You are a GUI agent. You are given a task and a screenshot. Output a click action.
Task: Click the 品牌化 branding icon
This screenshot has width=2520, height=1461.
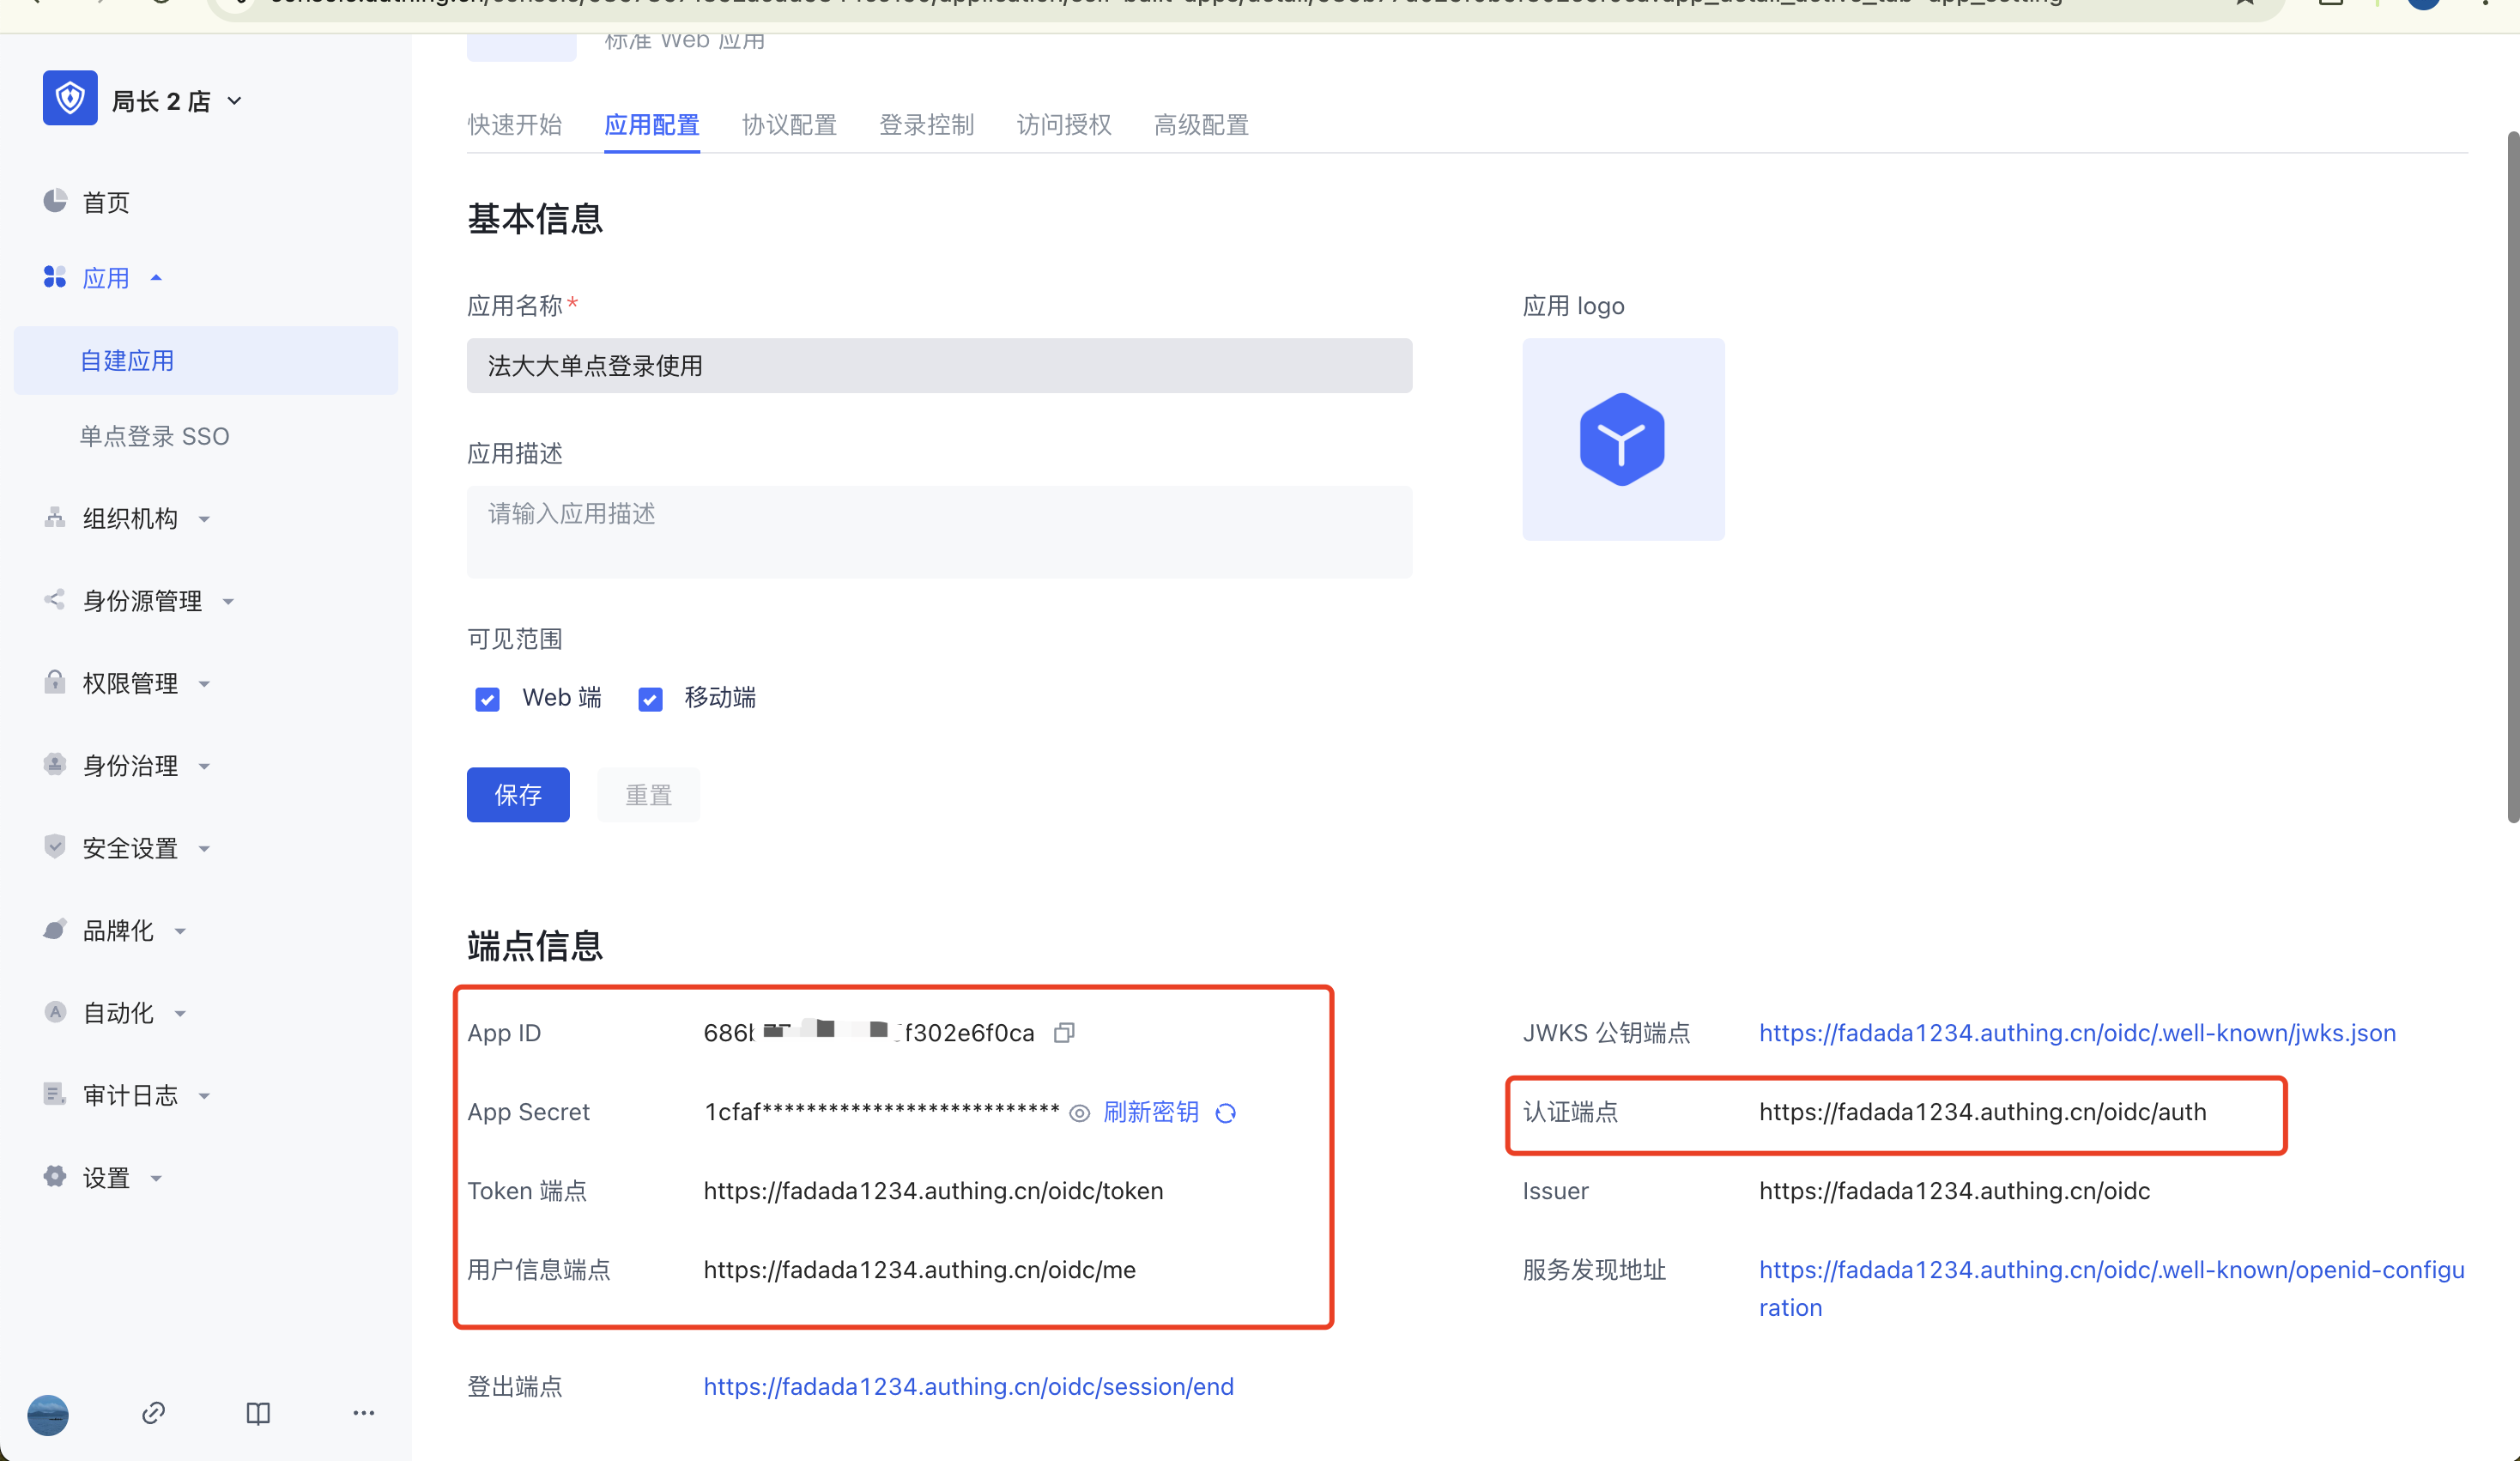coord(55,929)
